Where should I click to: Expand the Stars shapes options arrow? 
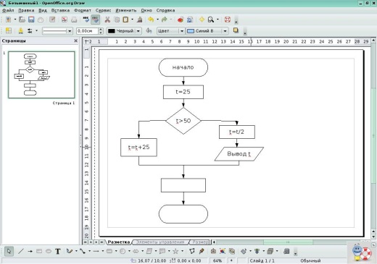click(x=182, y=251)
